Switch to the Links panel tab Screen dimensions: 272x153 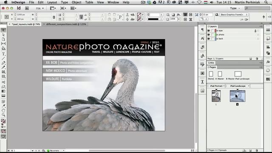[x=211, y=63]
